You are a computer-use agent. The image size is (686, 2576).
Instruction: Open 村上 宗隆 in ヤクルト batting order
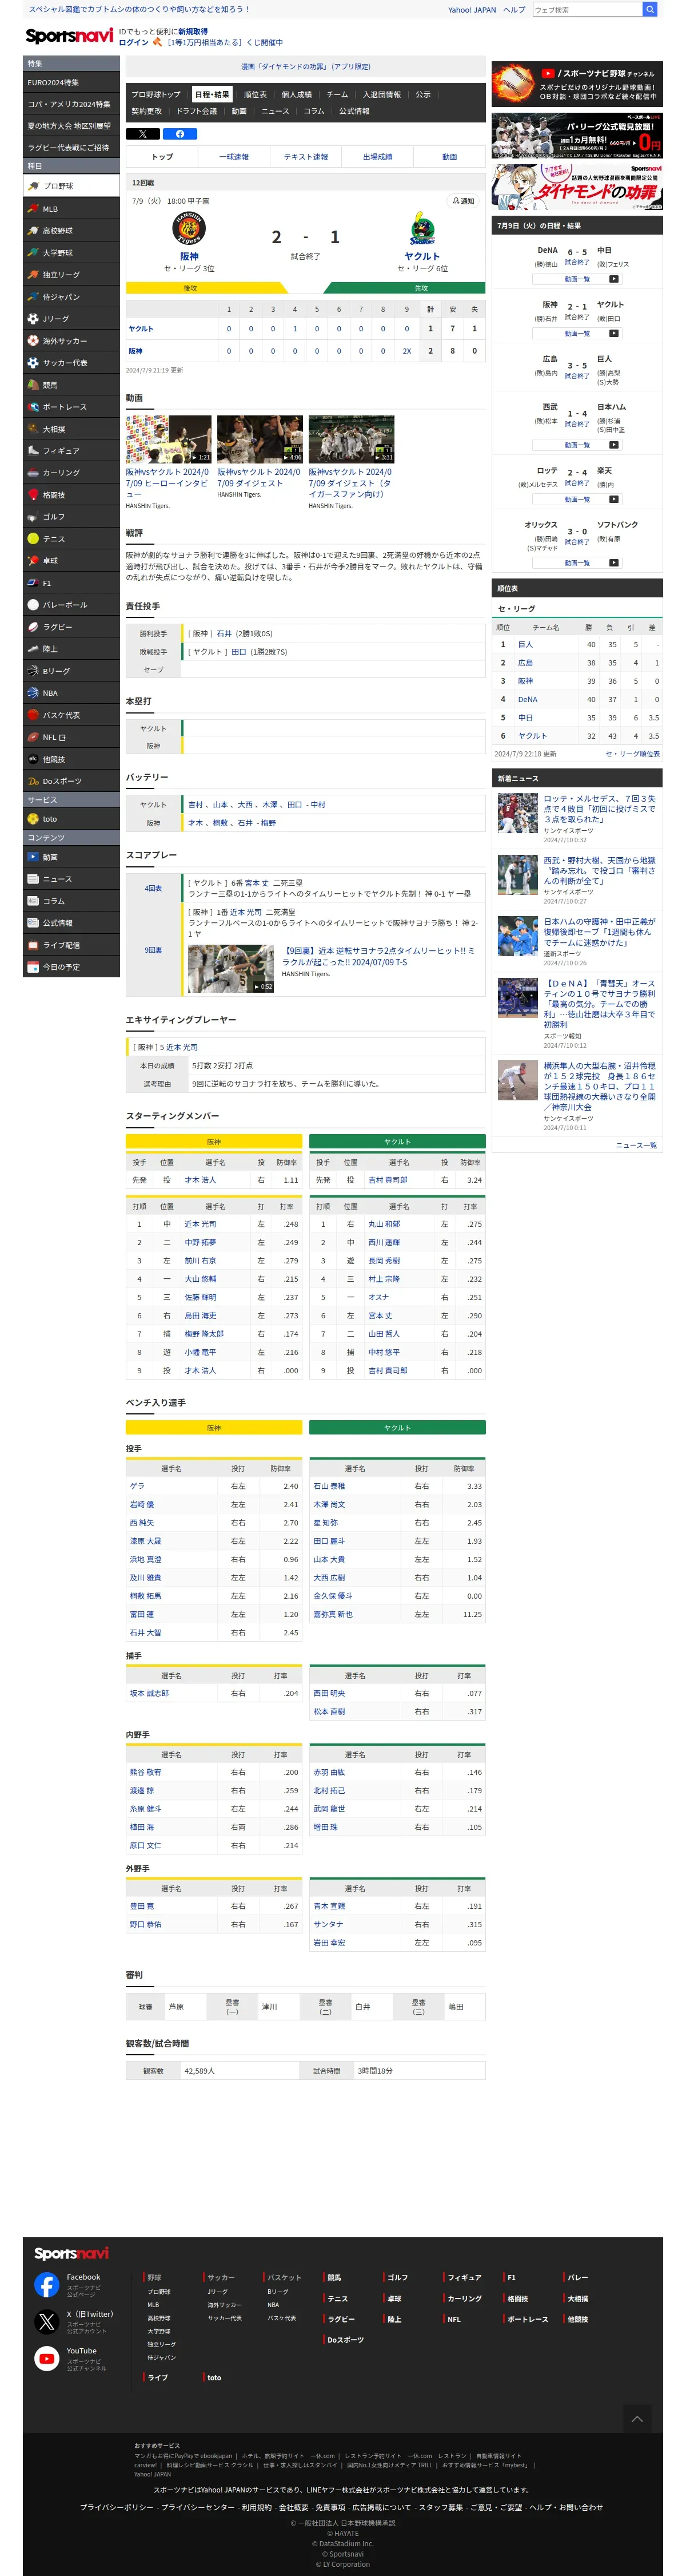pos(384,1279)
